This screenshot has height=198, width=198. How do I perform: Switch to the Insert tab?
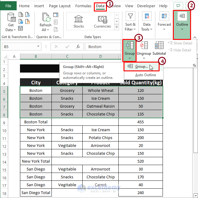click(x=39, y=6)
